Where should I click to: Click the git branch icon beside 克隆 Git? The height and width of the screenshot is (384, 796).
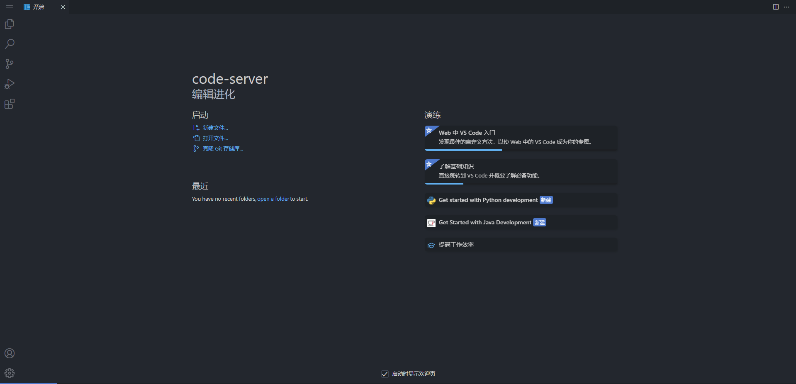pos(196,148)
